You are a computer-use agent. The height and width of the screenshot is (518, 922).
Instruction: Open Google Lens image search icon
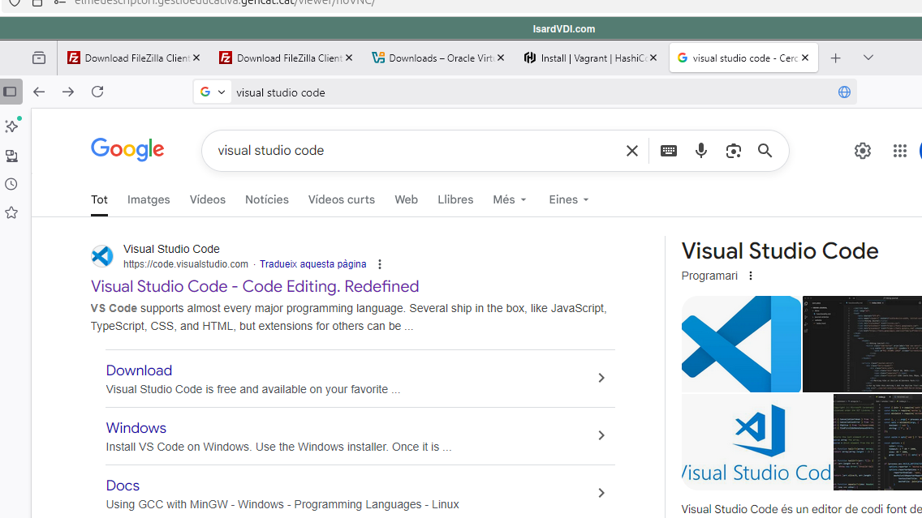click(x=734, y=151)
